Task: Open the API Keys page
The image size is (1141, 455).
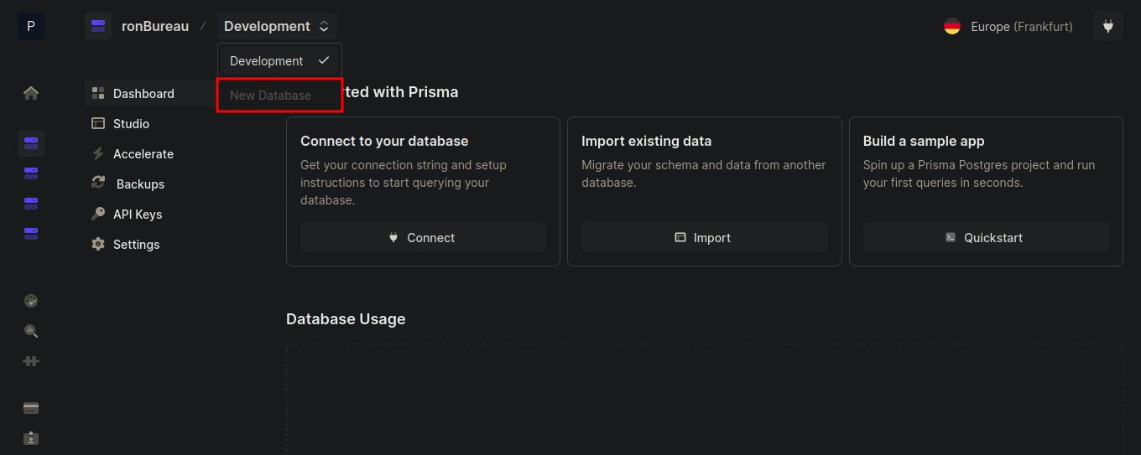Action: pos(137,215)
